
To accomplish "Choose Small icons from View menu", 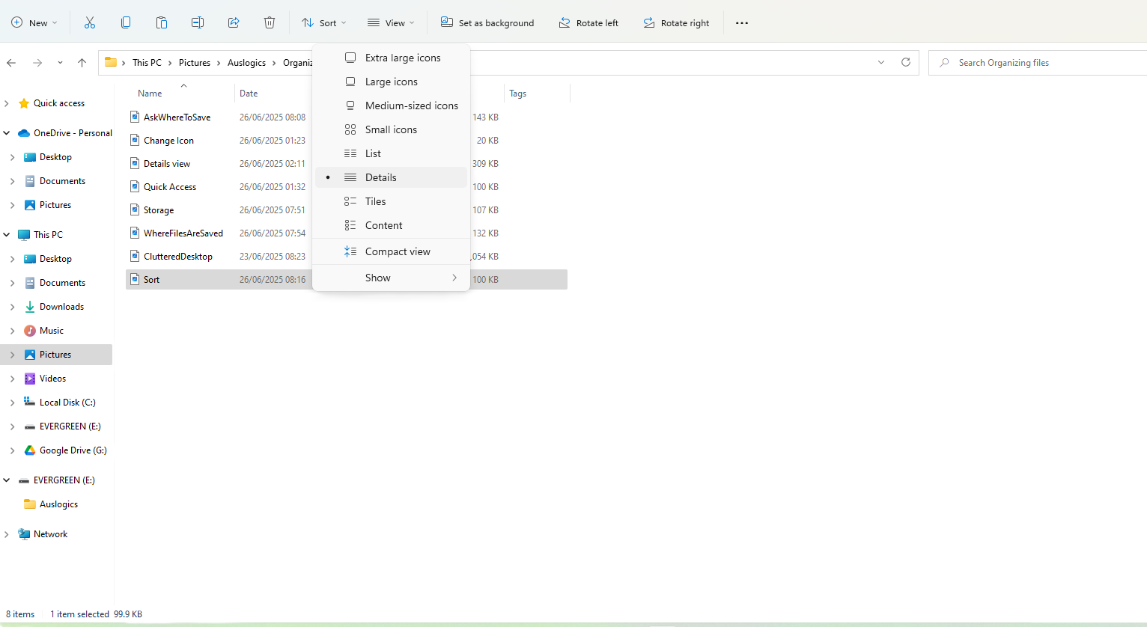I will [x=390, y=129].
